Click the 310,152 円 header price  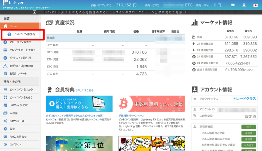(x=126, y=5)
